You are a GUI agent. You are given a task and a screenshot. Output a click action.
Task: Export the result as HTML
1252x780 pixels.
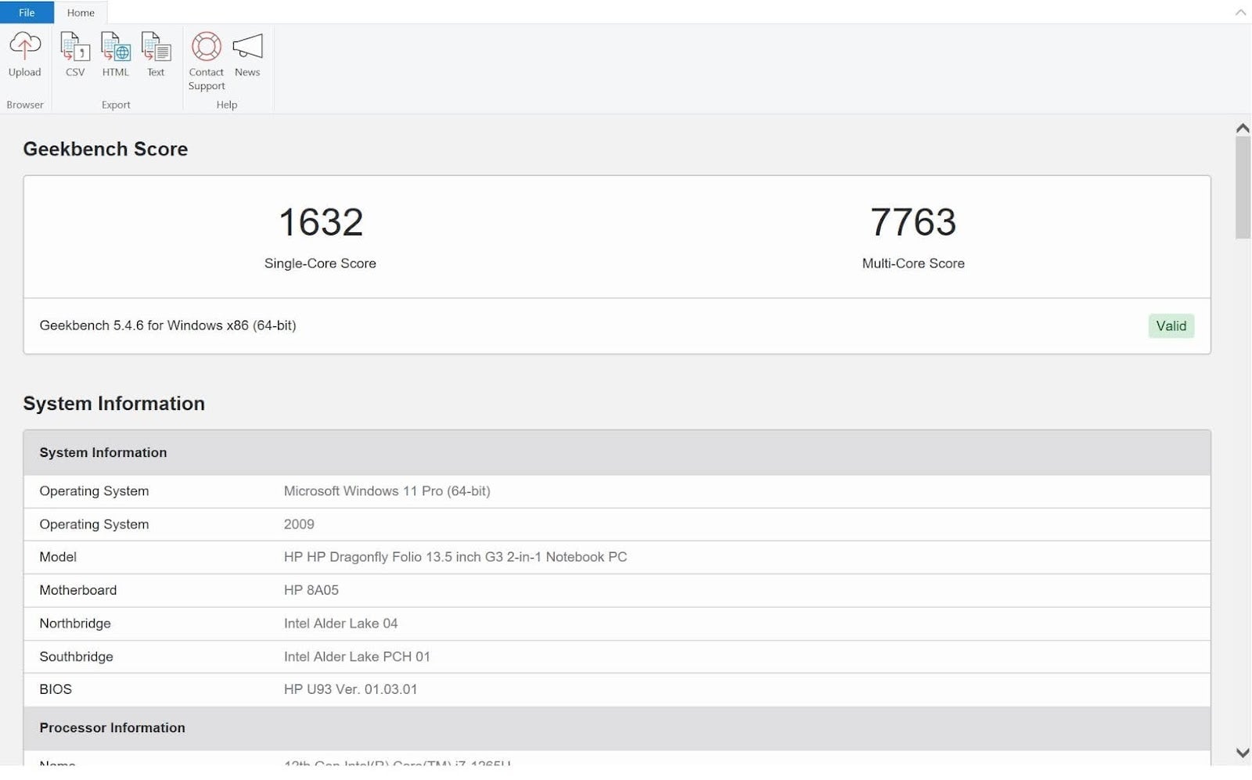pyautogui.click(x=115, y=55)
